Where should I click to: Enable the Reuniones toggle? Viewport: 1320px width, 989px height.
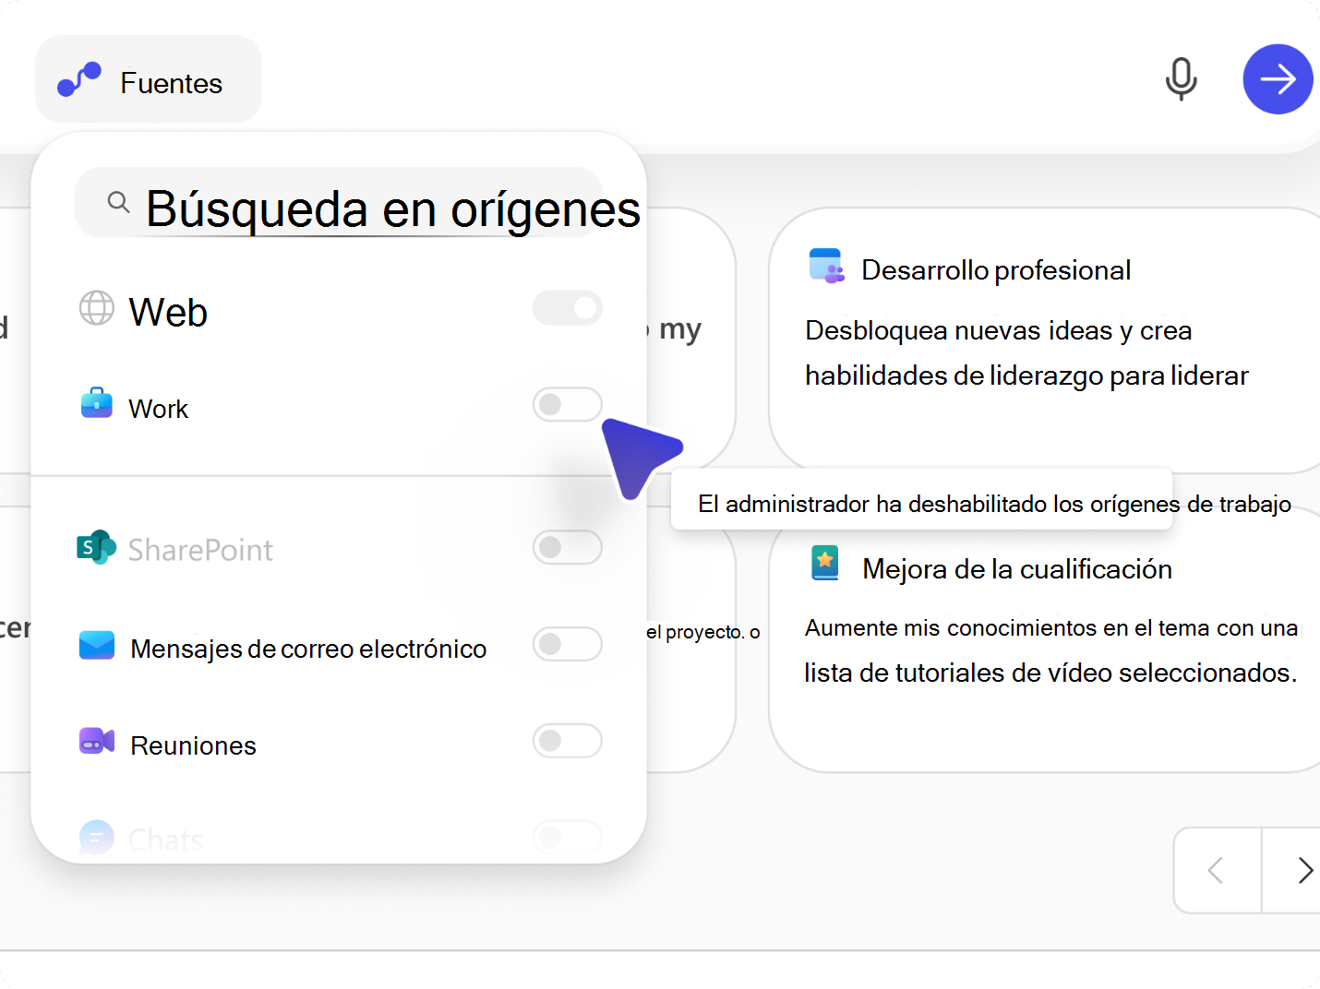click(x=567, y=741)
